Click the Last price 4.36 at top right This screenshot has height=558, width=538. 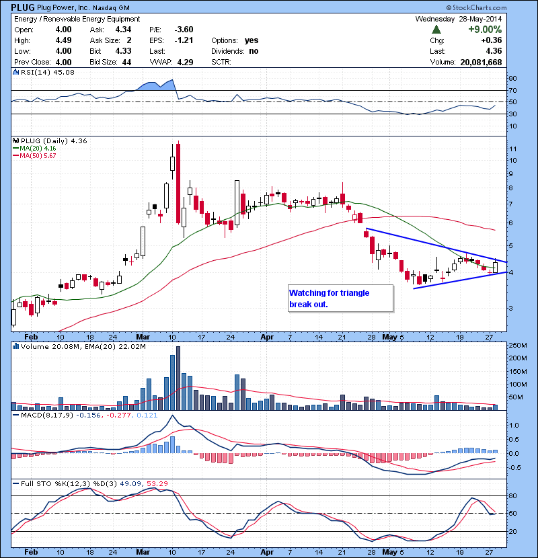point(494,51)
